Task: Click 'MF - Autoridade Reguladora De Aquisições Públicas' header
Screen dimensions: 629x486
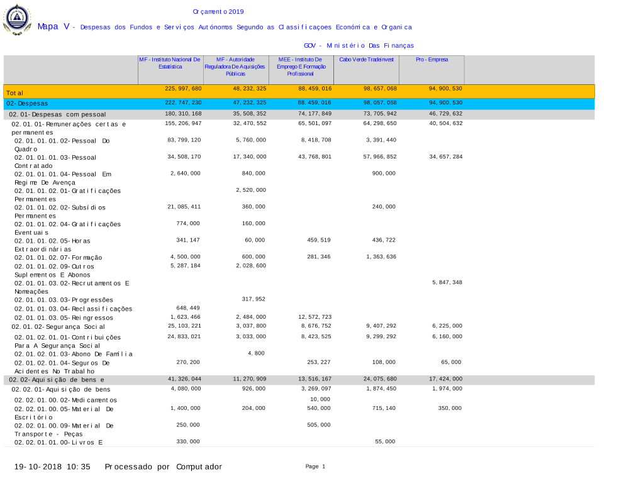Action: click(235, 66)
